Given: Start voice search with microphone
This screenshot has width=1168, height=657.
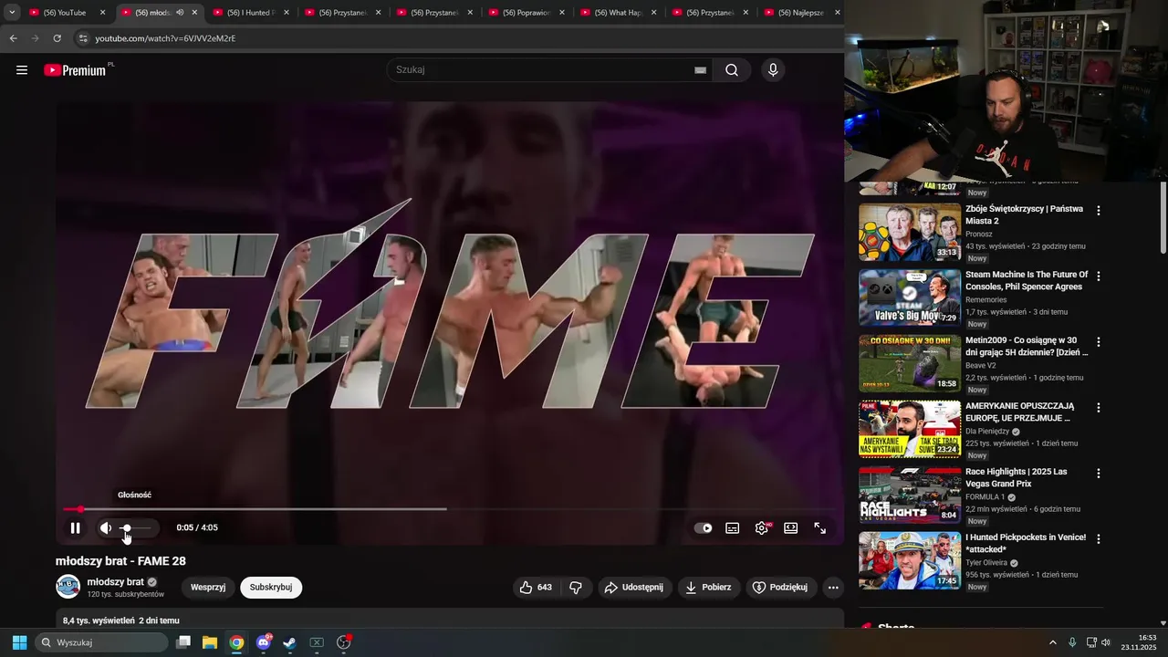Looking at the screenshot, I should 773,70.
